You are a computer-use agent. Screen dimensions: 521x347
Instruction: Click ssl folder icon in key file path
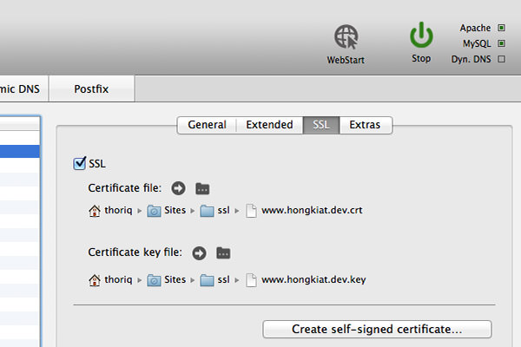tap(207, 280)
